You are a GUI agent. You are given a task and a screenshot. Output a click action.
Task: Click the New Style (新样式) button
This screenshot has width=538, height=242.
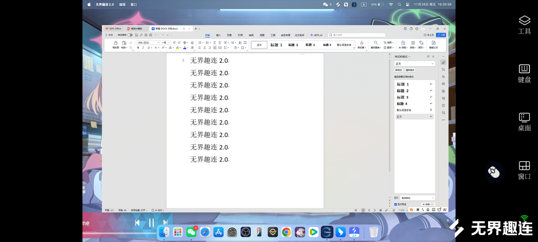pos(398,70)
